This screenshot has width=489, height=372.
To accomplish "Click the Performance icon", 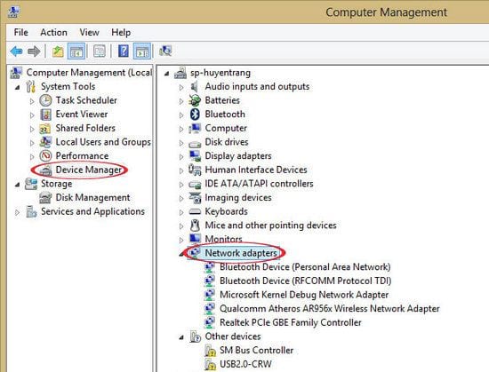I will [45, 155].
